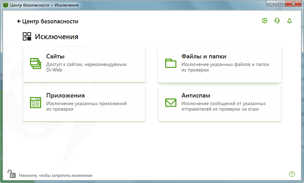Click the Dr.Web spider title bar icon
The image size is (304, 183).
[5, 5]
